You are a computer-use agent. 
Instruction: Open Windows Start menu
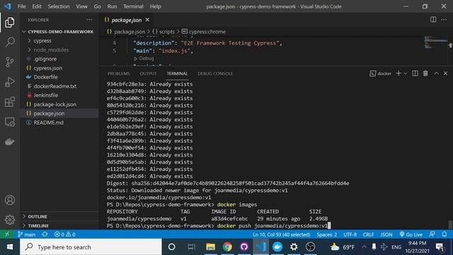tap(9, 246)
